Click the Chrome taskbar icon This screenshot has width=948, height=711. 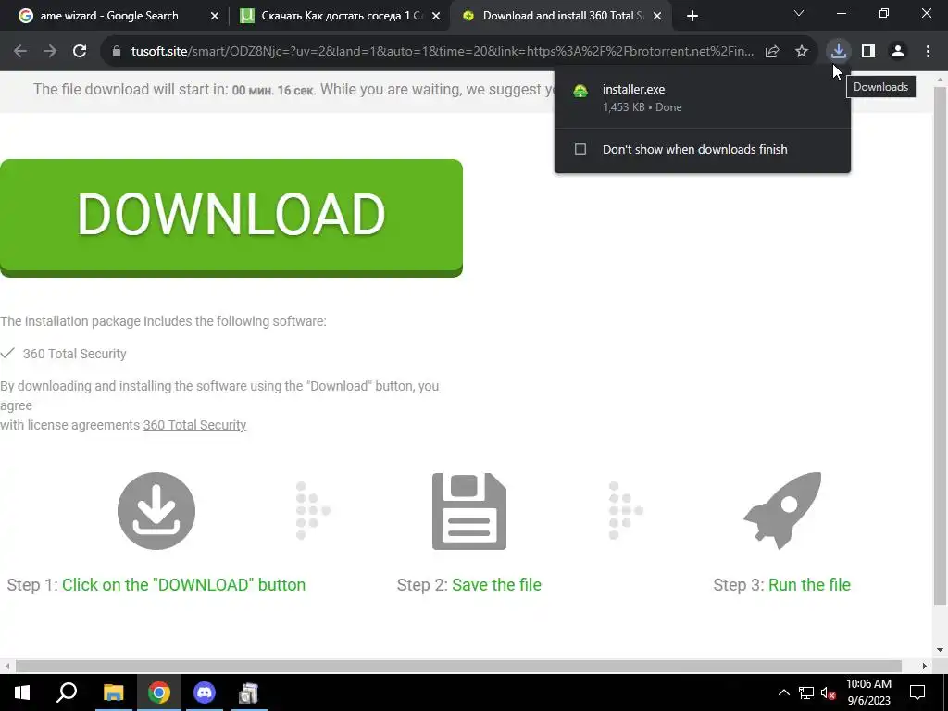159,692
